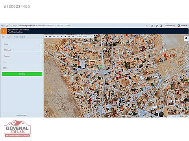Go back in the browser

click(x=2, y=25)
